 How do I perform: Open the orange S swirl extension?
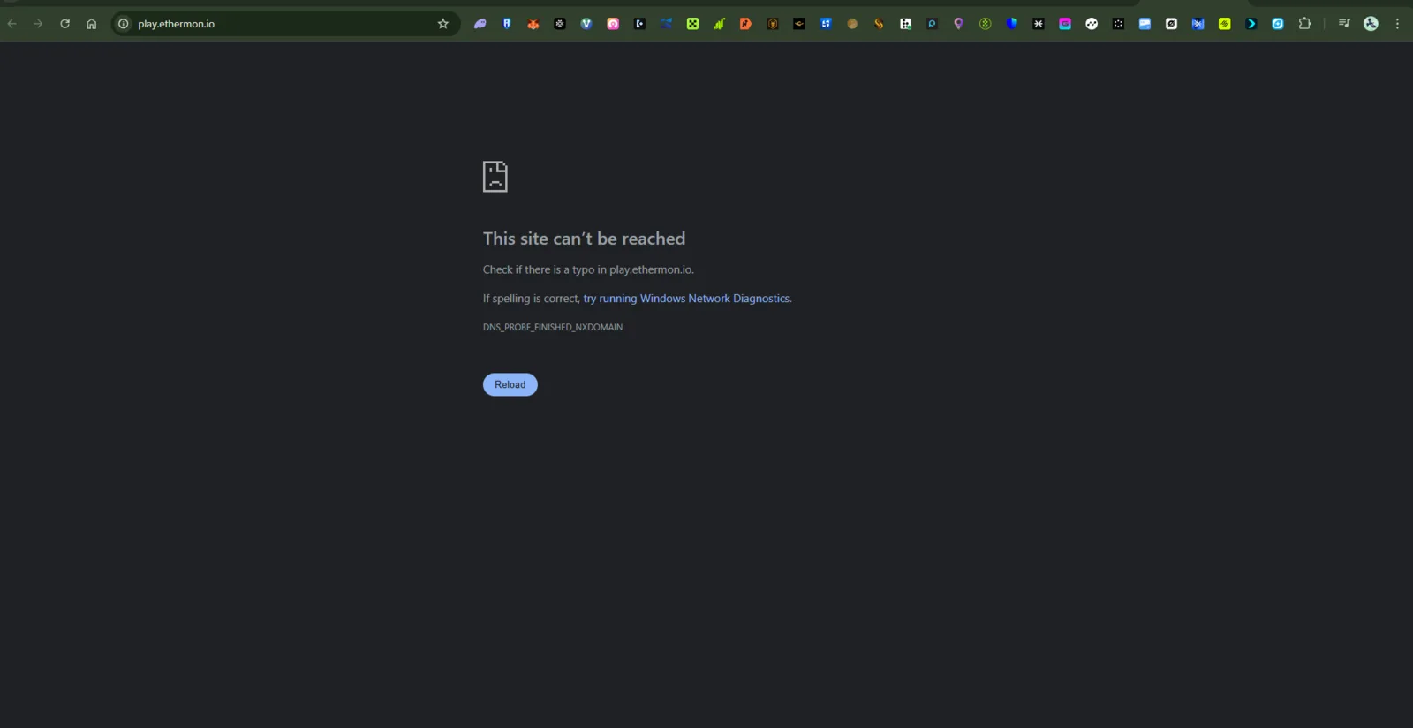pos(879,24)
